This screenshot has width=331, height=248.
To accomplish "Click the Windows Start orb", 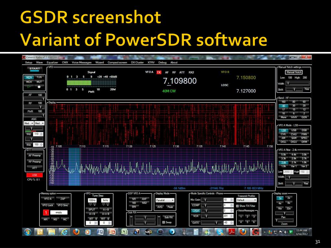I will click(x=27, y=232).
